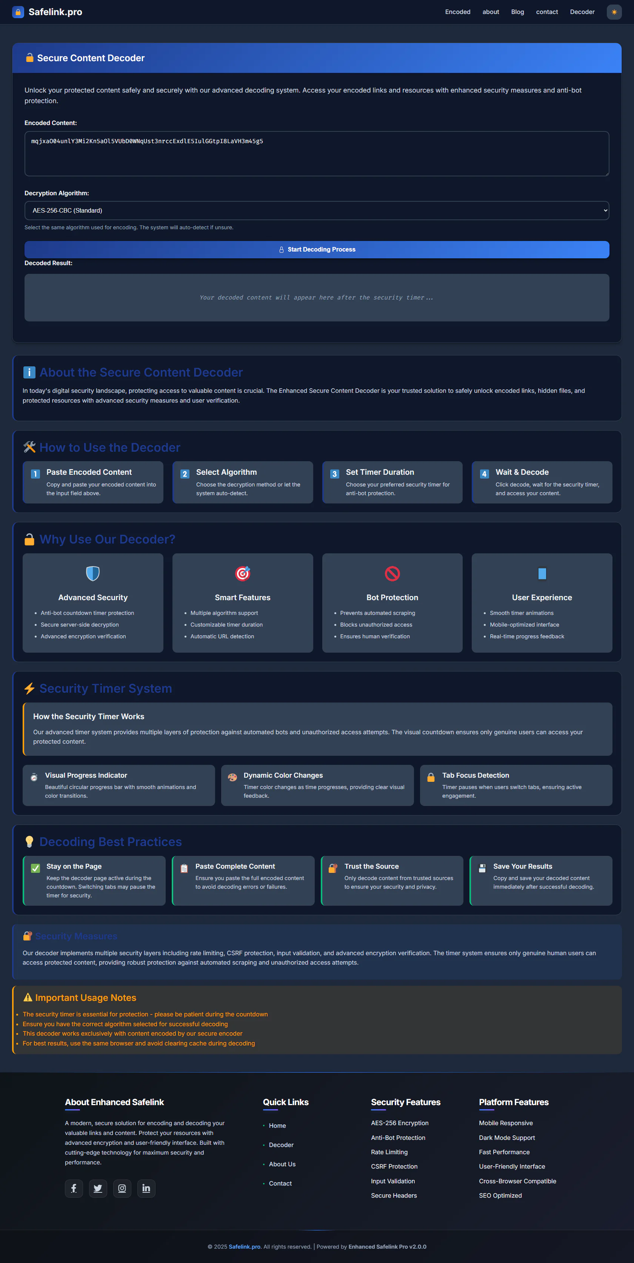Select the Set Timer Duration step card

(x=392, y=482)
